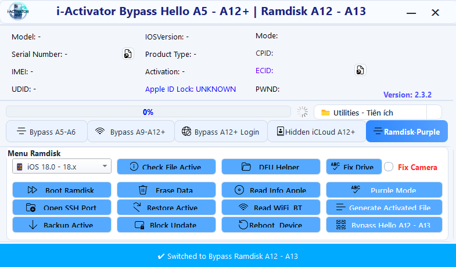The image size is (456, 267).
Task: Click the ECID: label
Action: click(264, 71)
